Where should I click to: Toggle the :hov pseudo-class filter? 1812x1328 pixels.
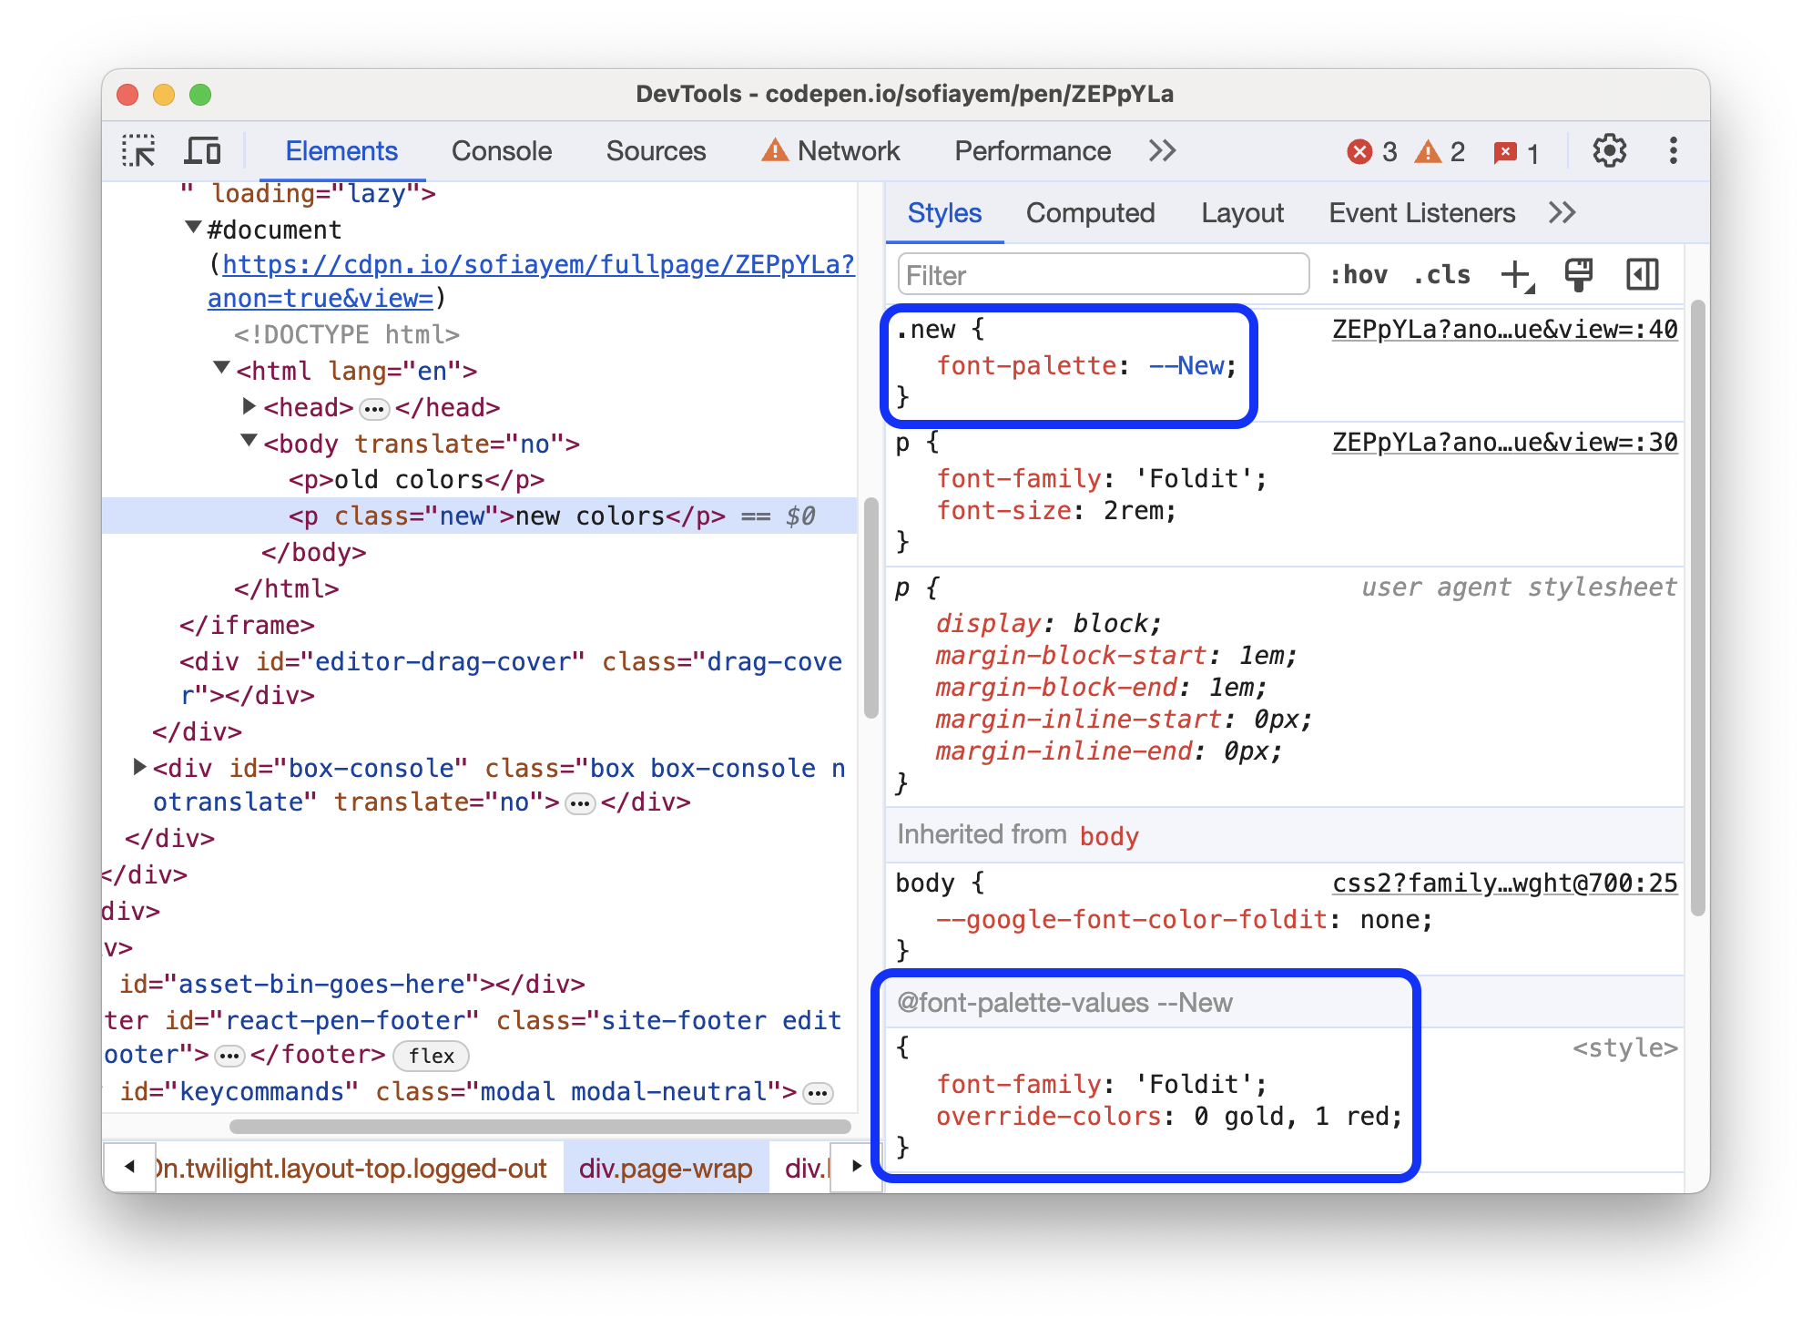coord(1350,274)
